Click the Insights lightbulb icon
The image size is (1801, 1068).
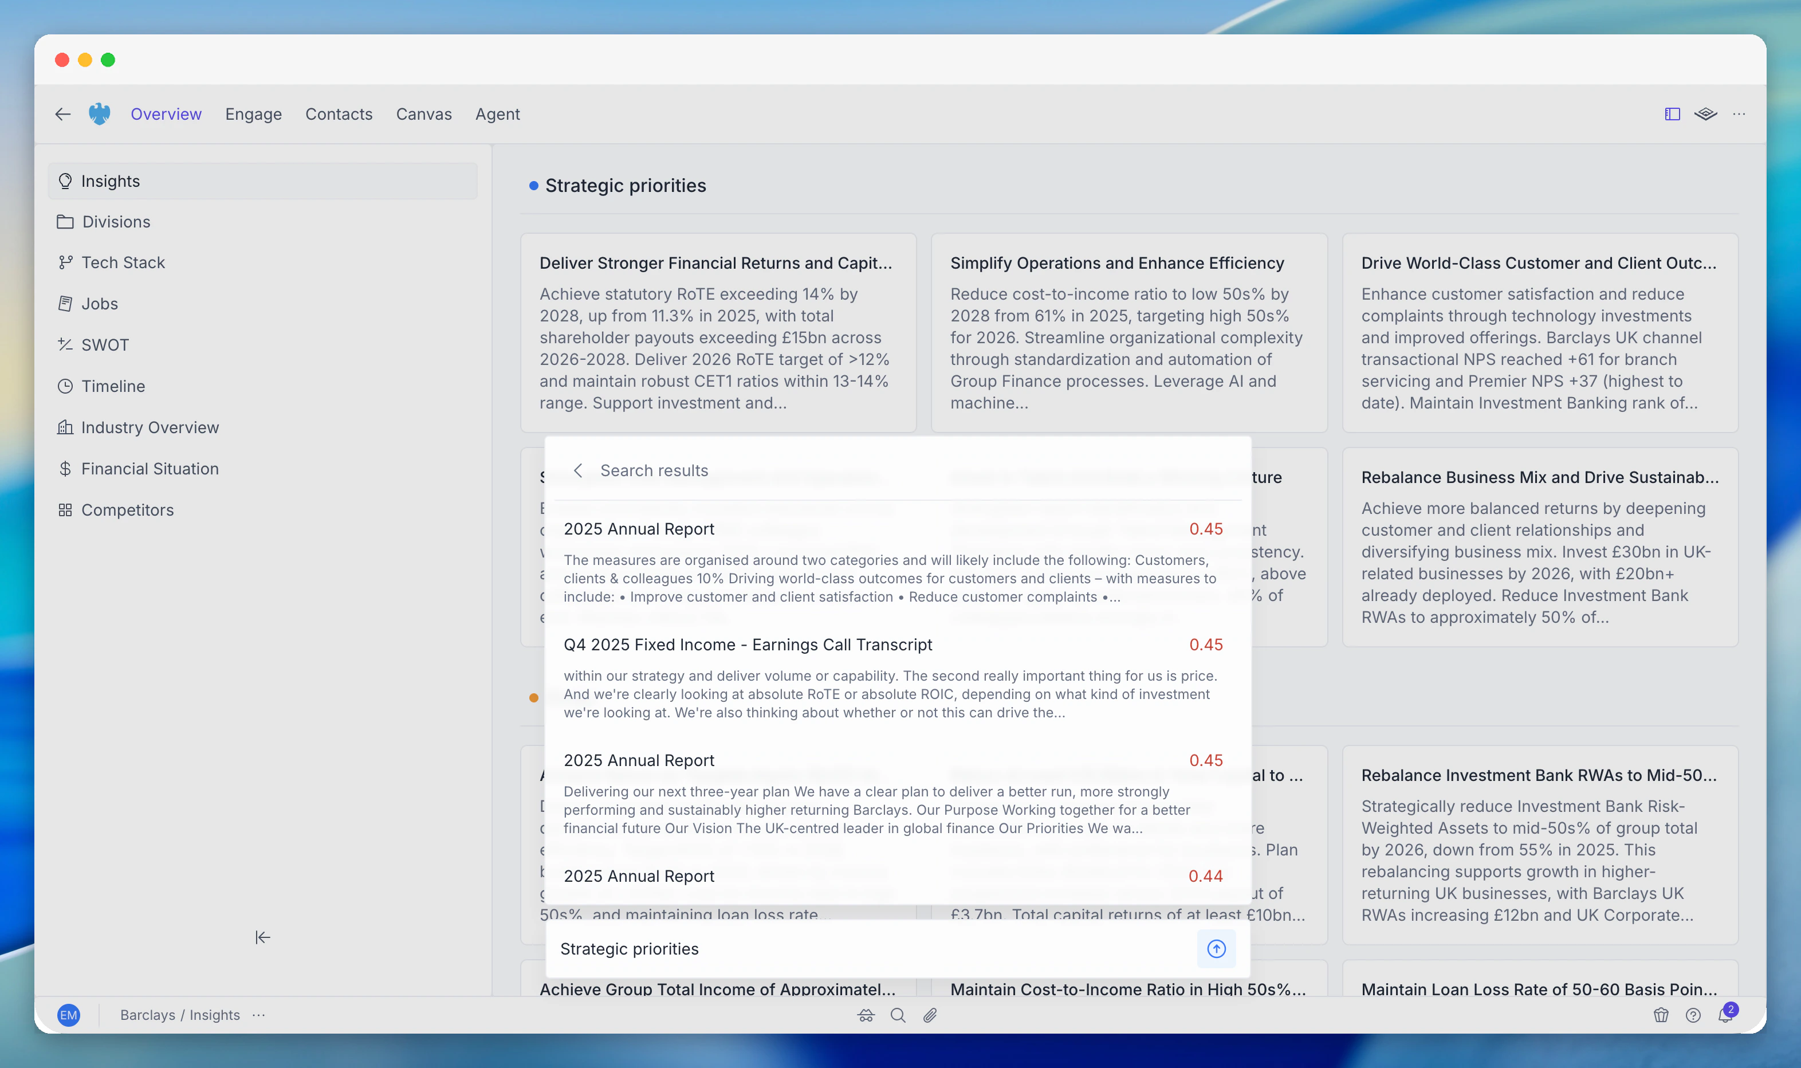click(x=65, y=180)
